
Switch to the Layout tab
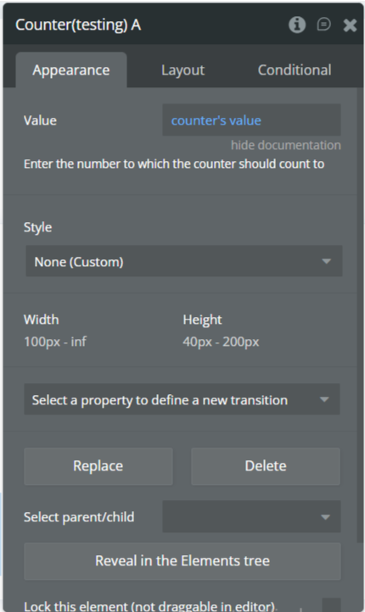[x=182, y=70]
